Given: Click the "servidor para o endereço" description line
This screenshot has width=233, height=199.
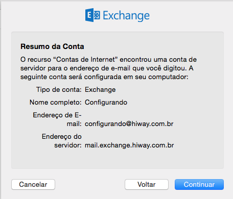Looking at the screenshot, I should [107, 68].
